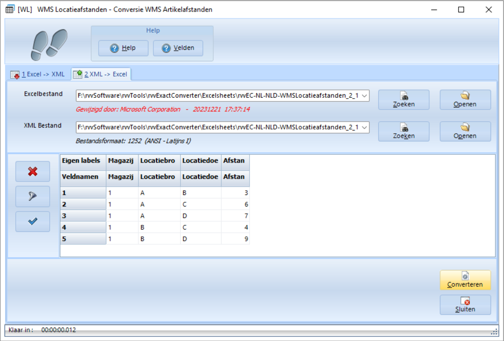Click the window icon in title bar
Image resolution: width=504 pixels, height=341 pixels.
click(10, 10)
